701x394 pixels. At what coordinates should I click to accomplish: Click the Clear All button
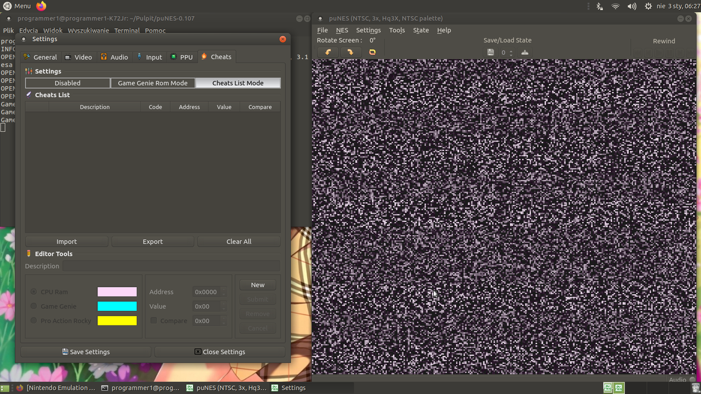point(239,241)
